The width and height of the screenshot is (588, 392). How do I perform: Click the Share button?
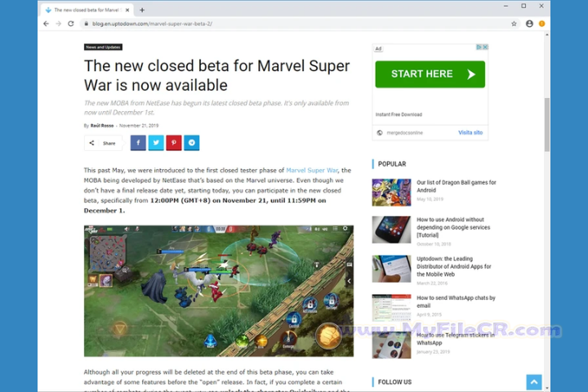click(103, 143)
